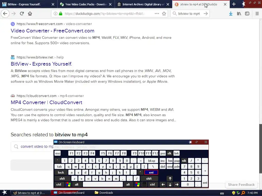Toggle the nlk num lock key
Screen dimensions: 262x196
click(x=184, y=161)
